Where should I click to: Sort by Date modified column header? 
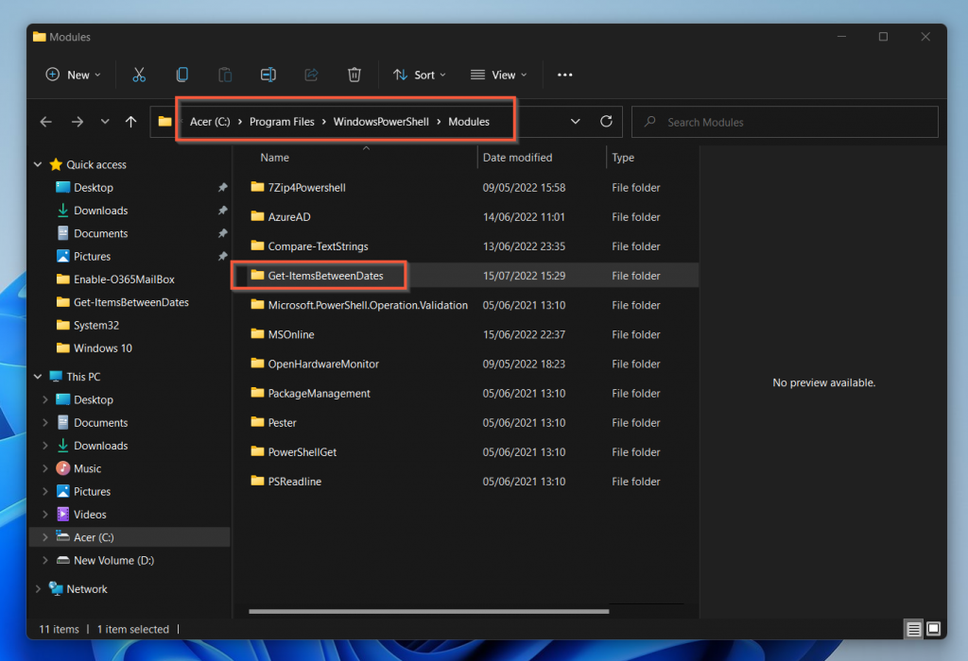point(517,158)
